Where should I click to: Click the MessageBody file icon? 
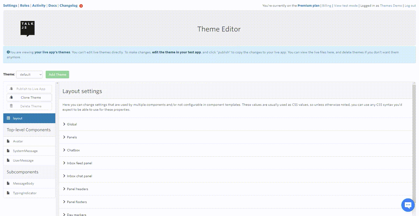(x=8, y=183)
